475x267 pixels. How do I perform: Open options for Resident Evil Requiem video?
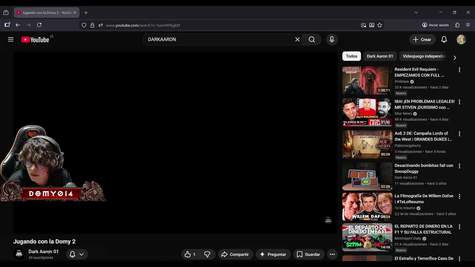point(459,70)
